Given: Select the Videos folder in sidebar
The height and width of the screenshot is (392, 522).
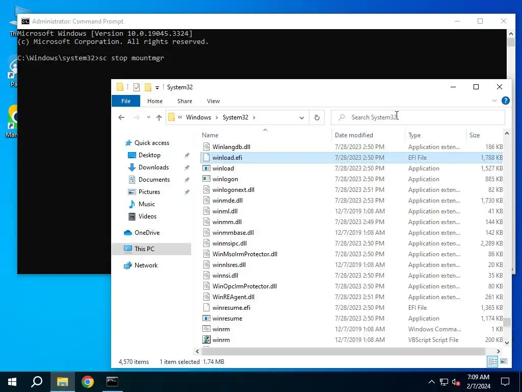Looking at the screenshot, I should pyautogui.click(x=147, y=216).
